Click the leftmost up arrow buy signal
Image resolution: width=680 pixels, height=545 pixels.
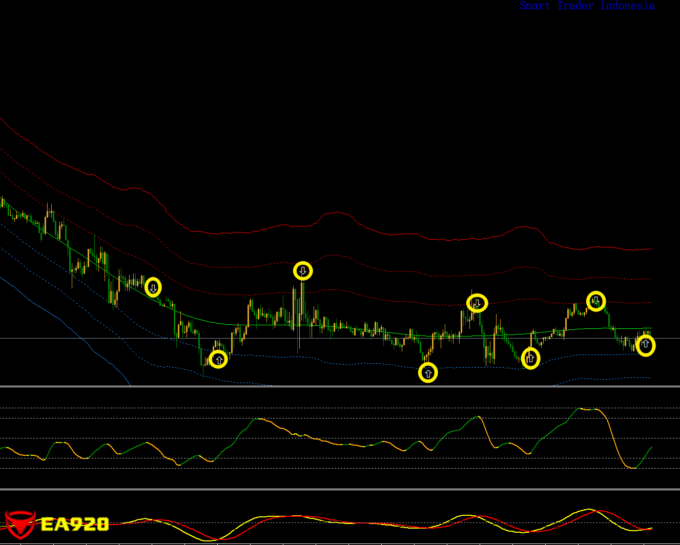coord(218,359)
